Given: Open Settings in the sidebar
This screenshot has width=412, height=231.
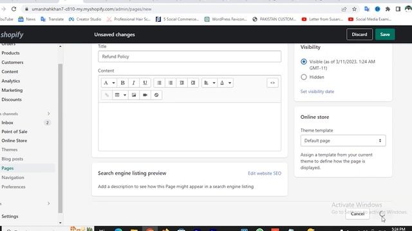Looking at the screenshot, I should pos(10,216).
